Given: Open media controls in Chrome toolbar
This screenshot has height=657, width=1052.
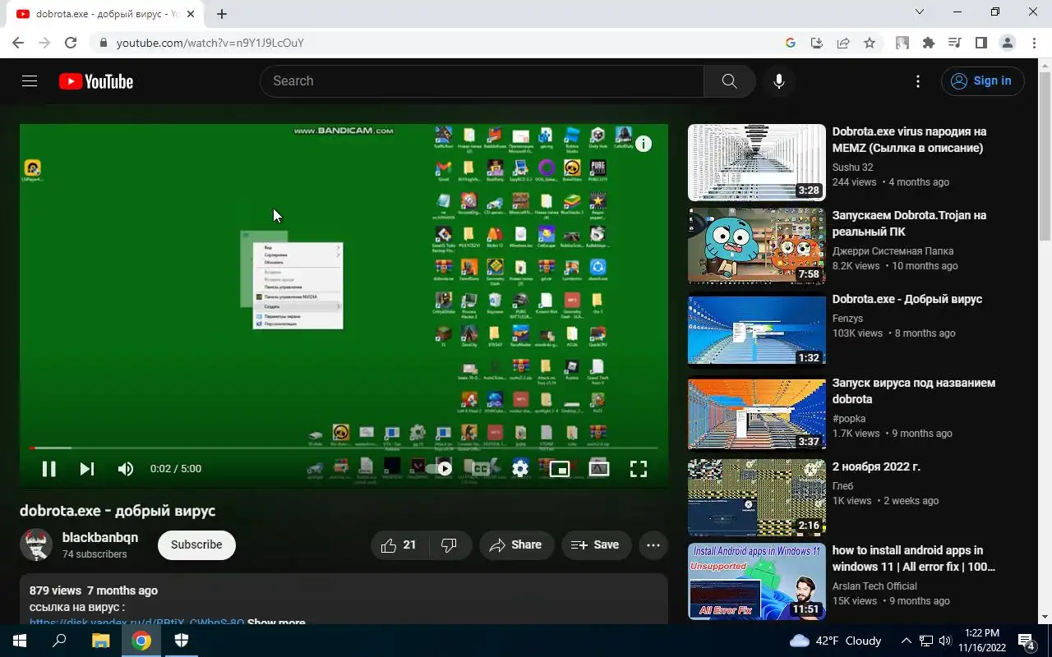Looking at the screenshot, I should coord(955,43).
